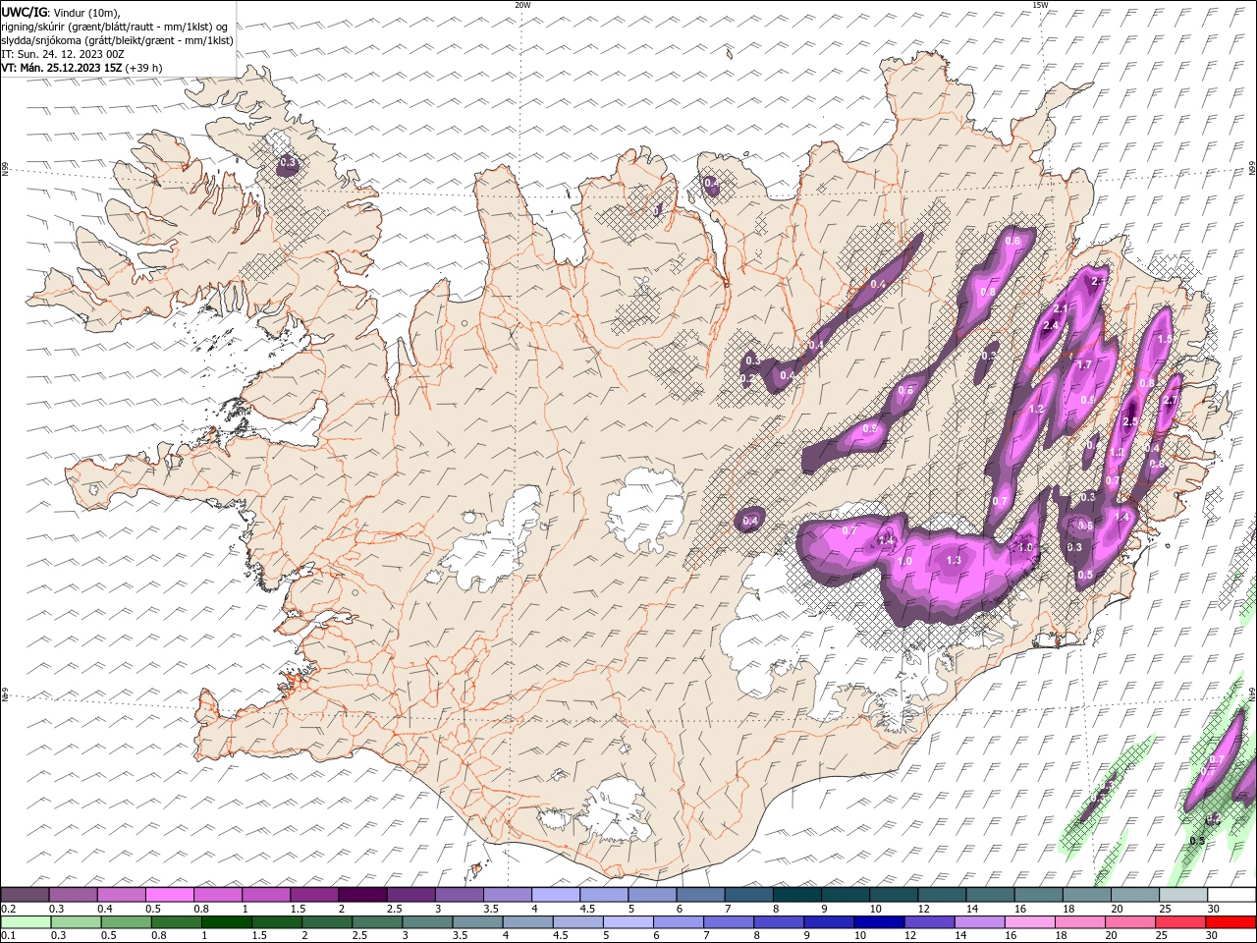The height and width of the screenshot is (943, 1257).
Task: Click the '(+39 h)' forecast offset text
Action: 144,68
